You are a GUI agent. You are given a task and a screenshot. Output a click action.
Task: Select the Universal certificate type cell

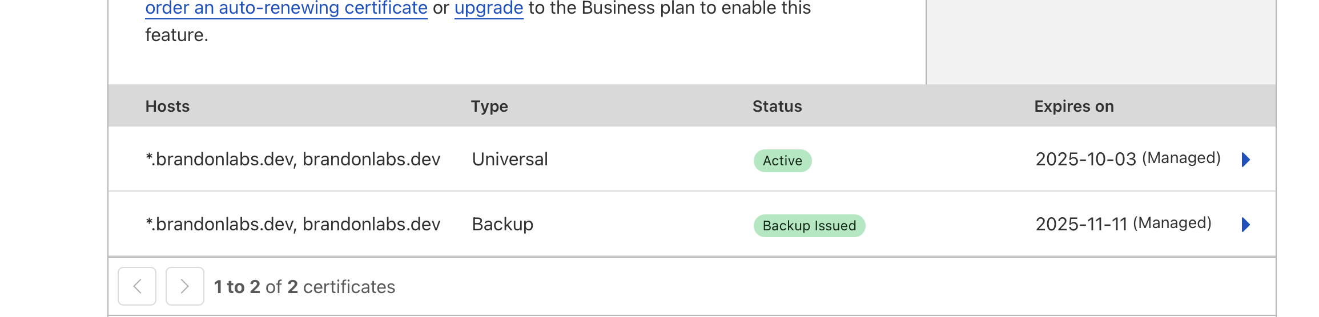point(510,159)
